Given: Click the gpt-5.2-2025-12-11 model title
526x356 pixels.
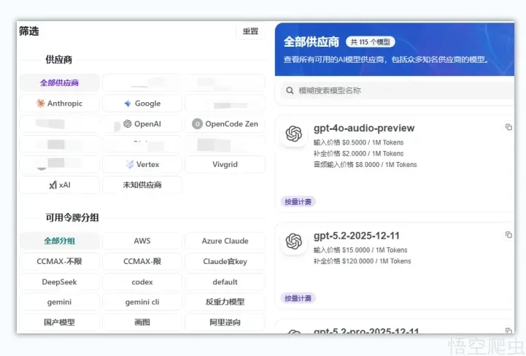Looking at the screenshot, I should (357, 236).
